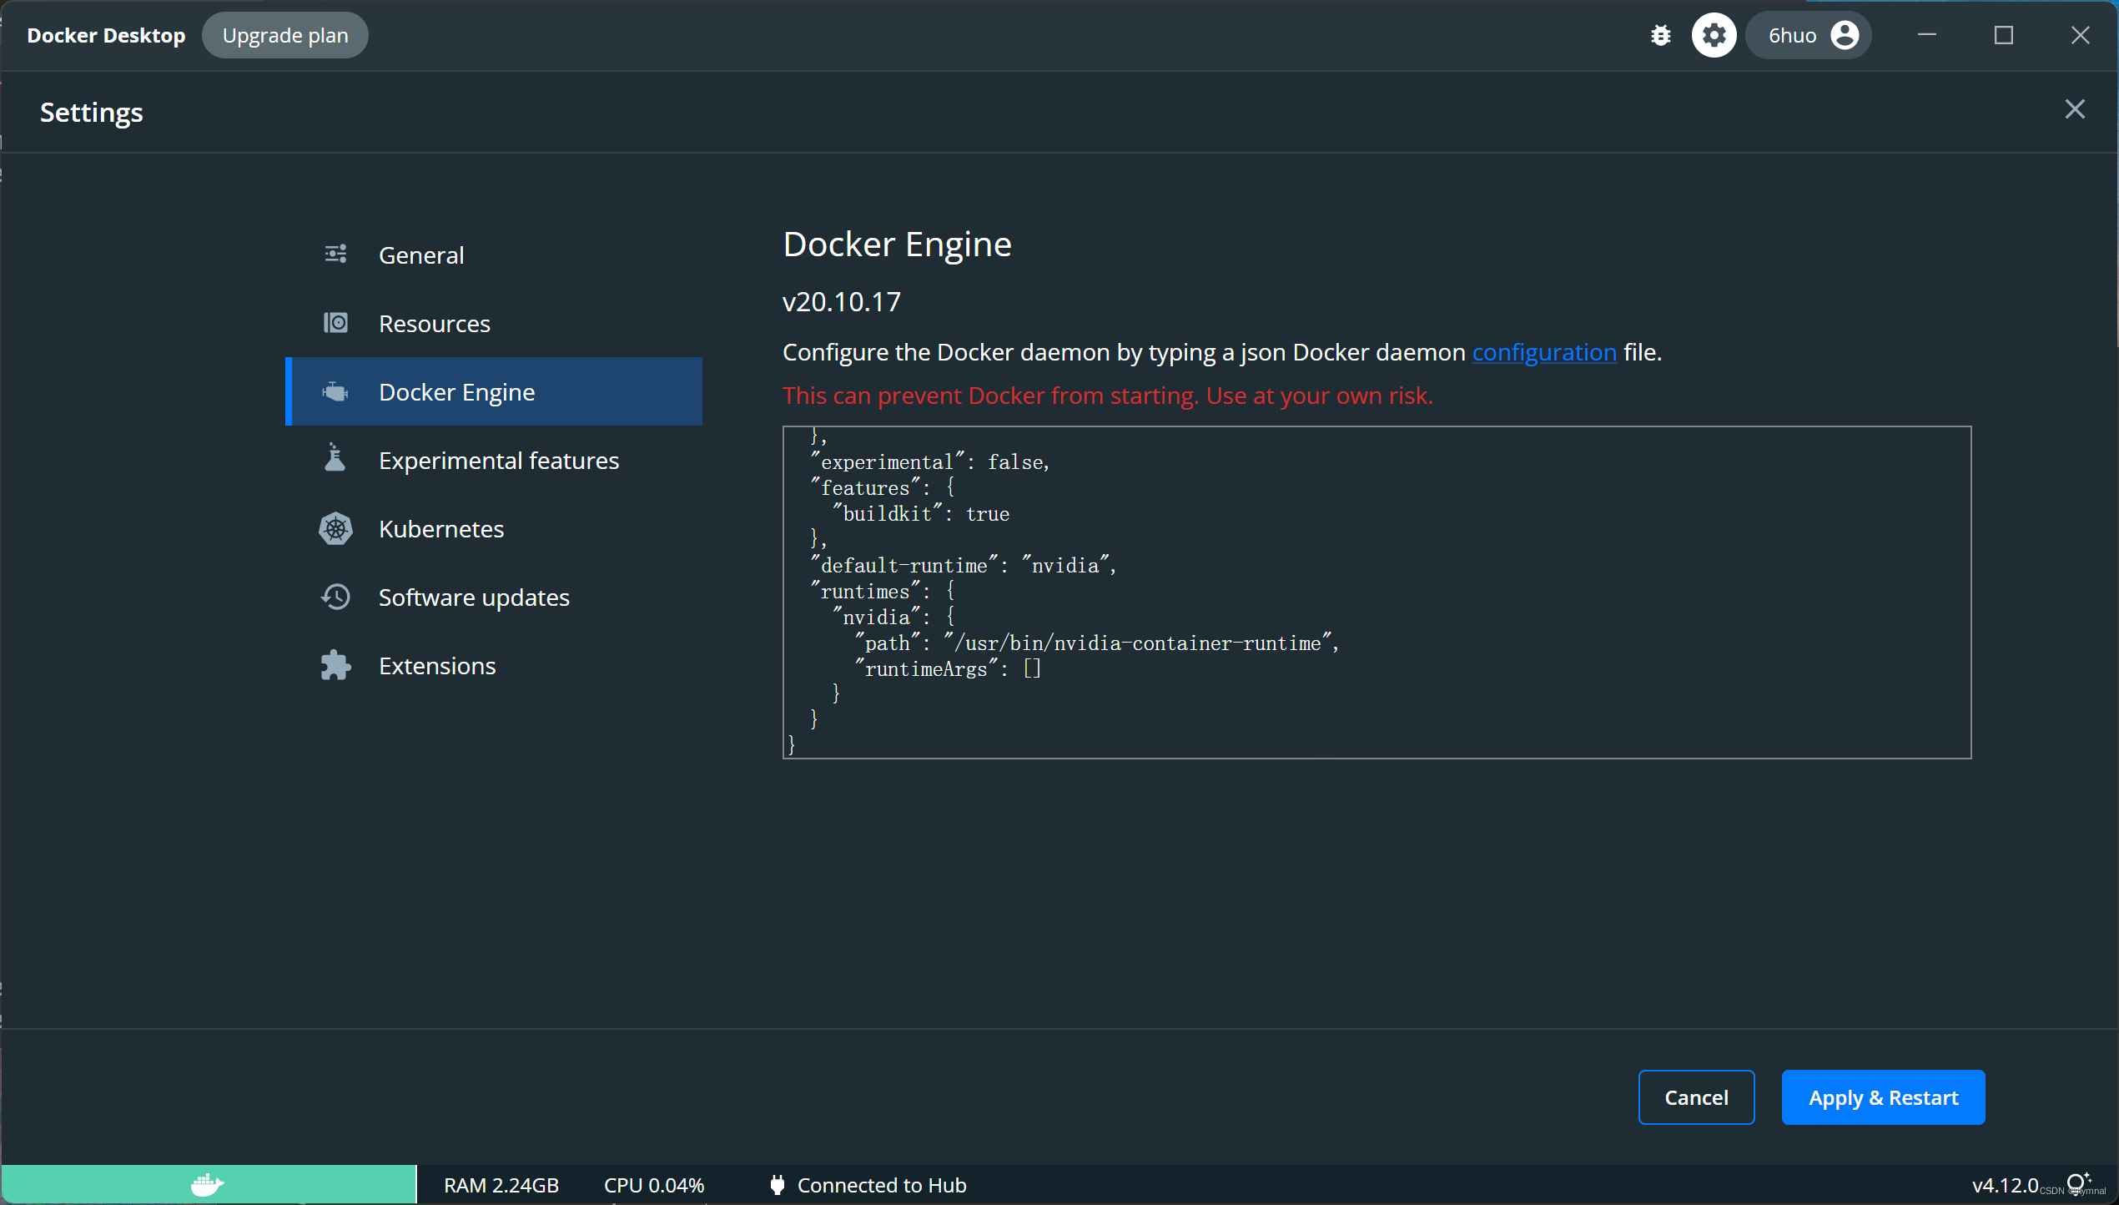
Task: Click the Apply & Restart button
Action: [x=1882, y=1097]
